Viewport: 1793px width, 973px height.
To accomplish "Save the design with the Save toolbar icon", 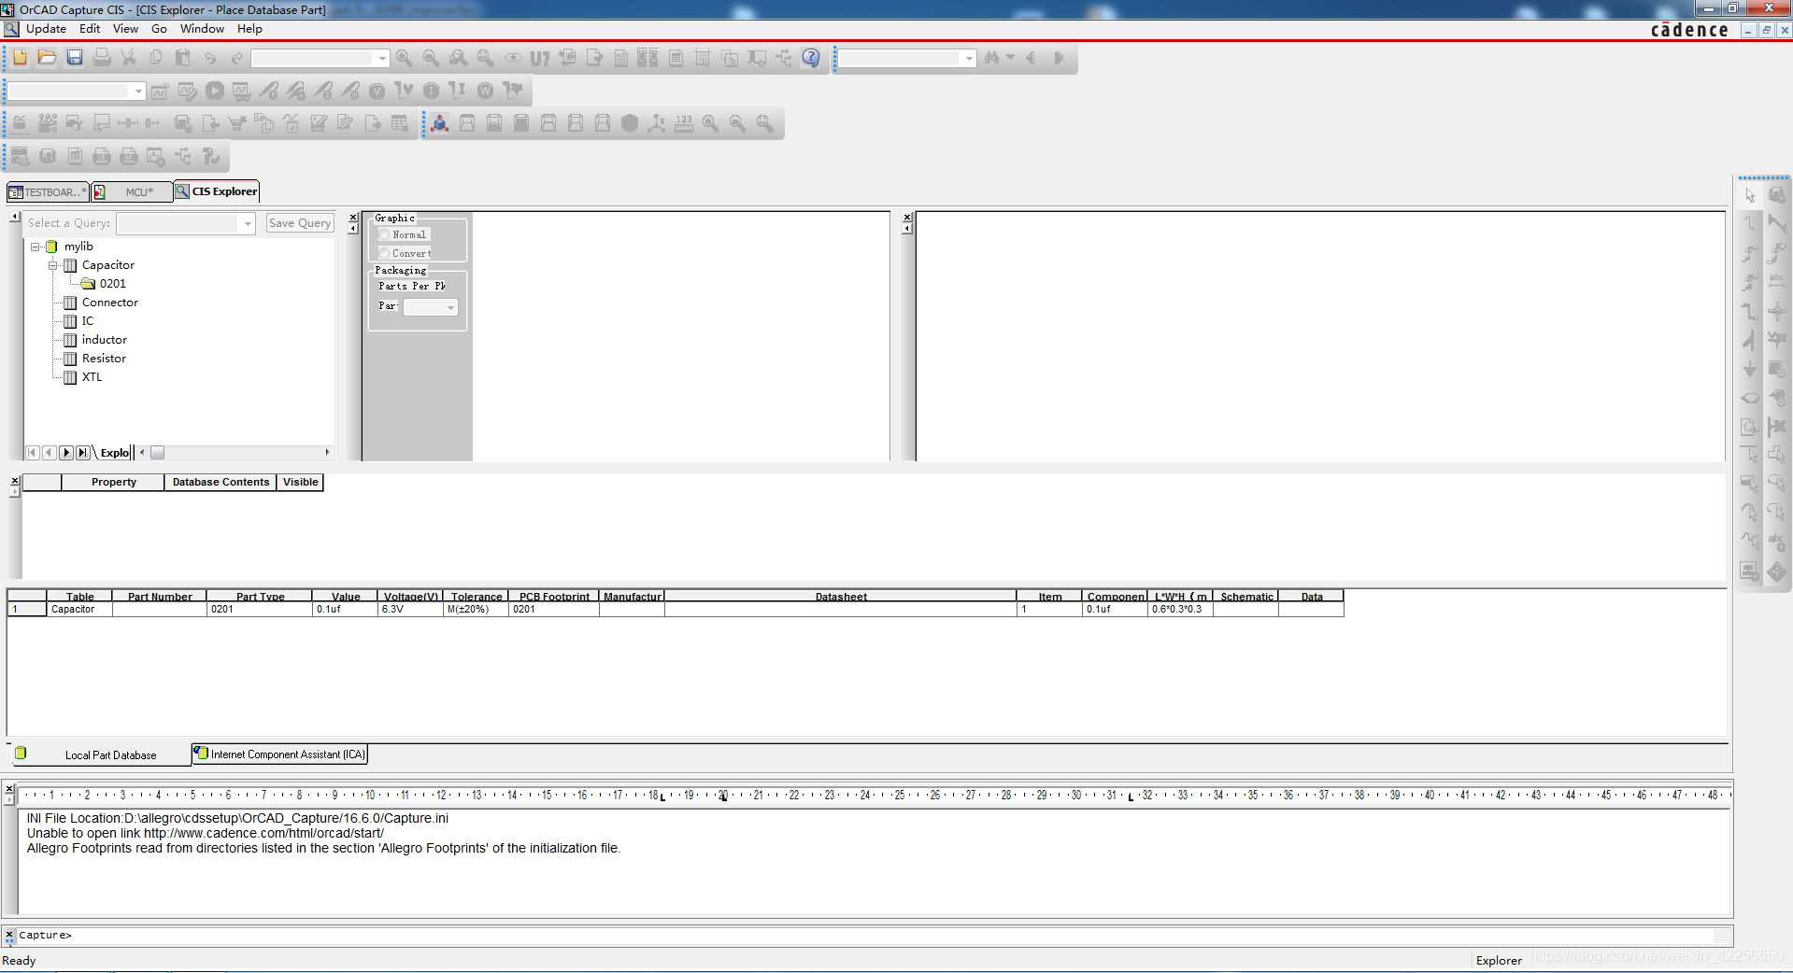I will pyautogui.click(x=74, y=58).
